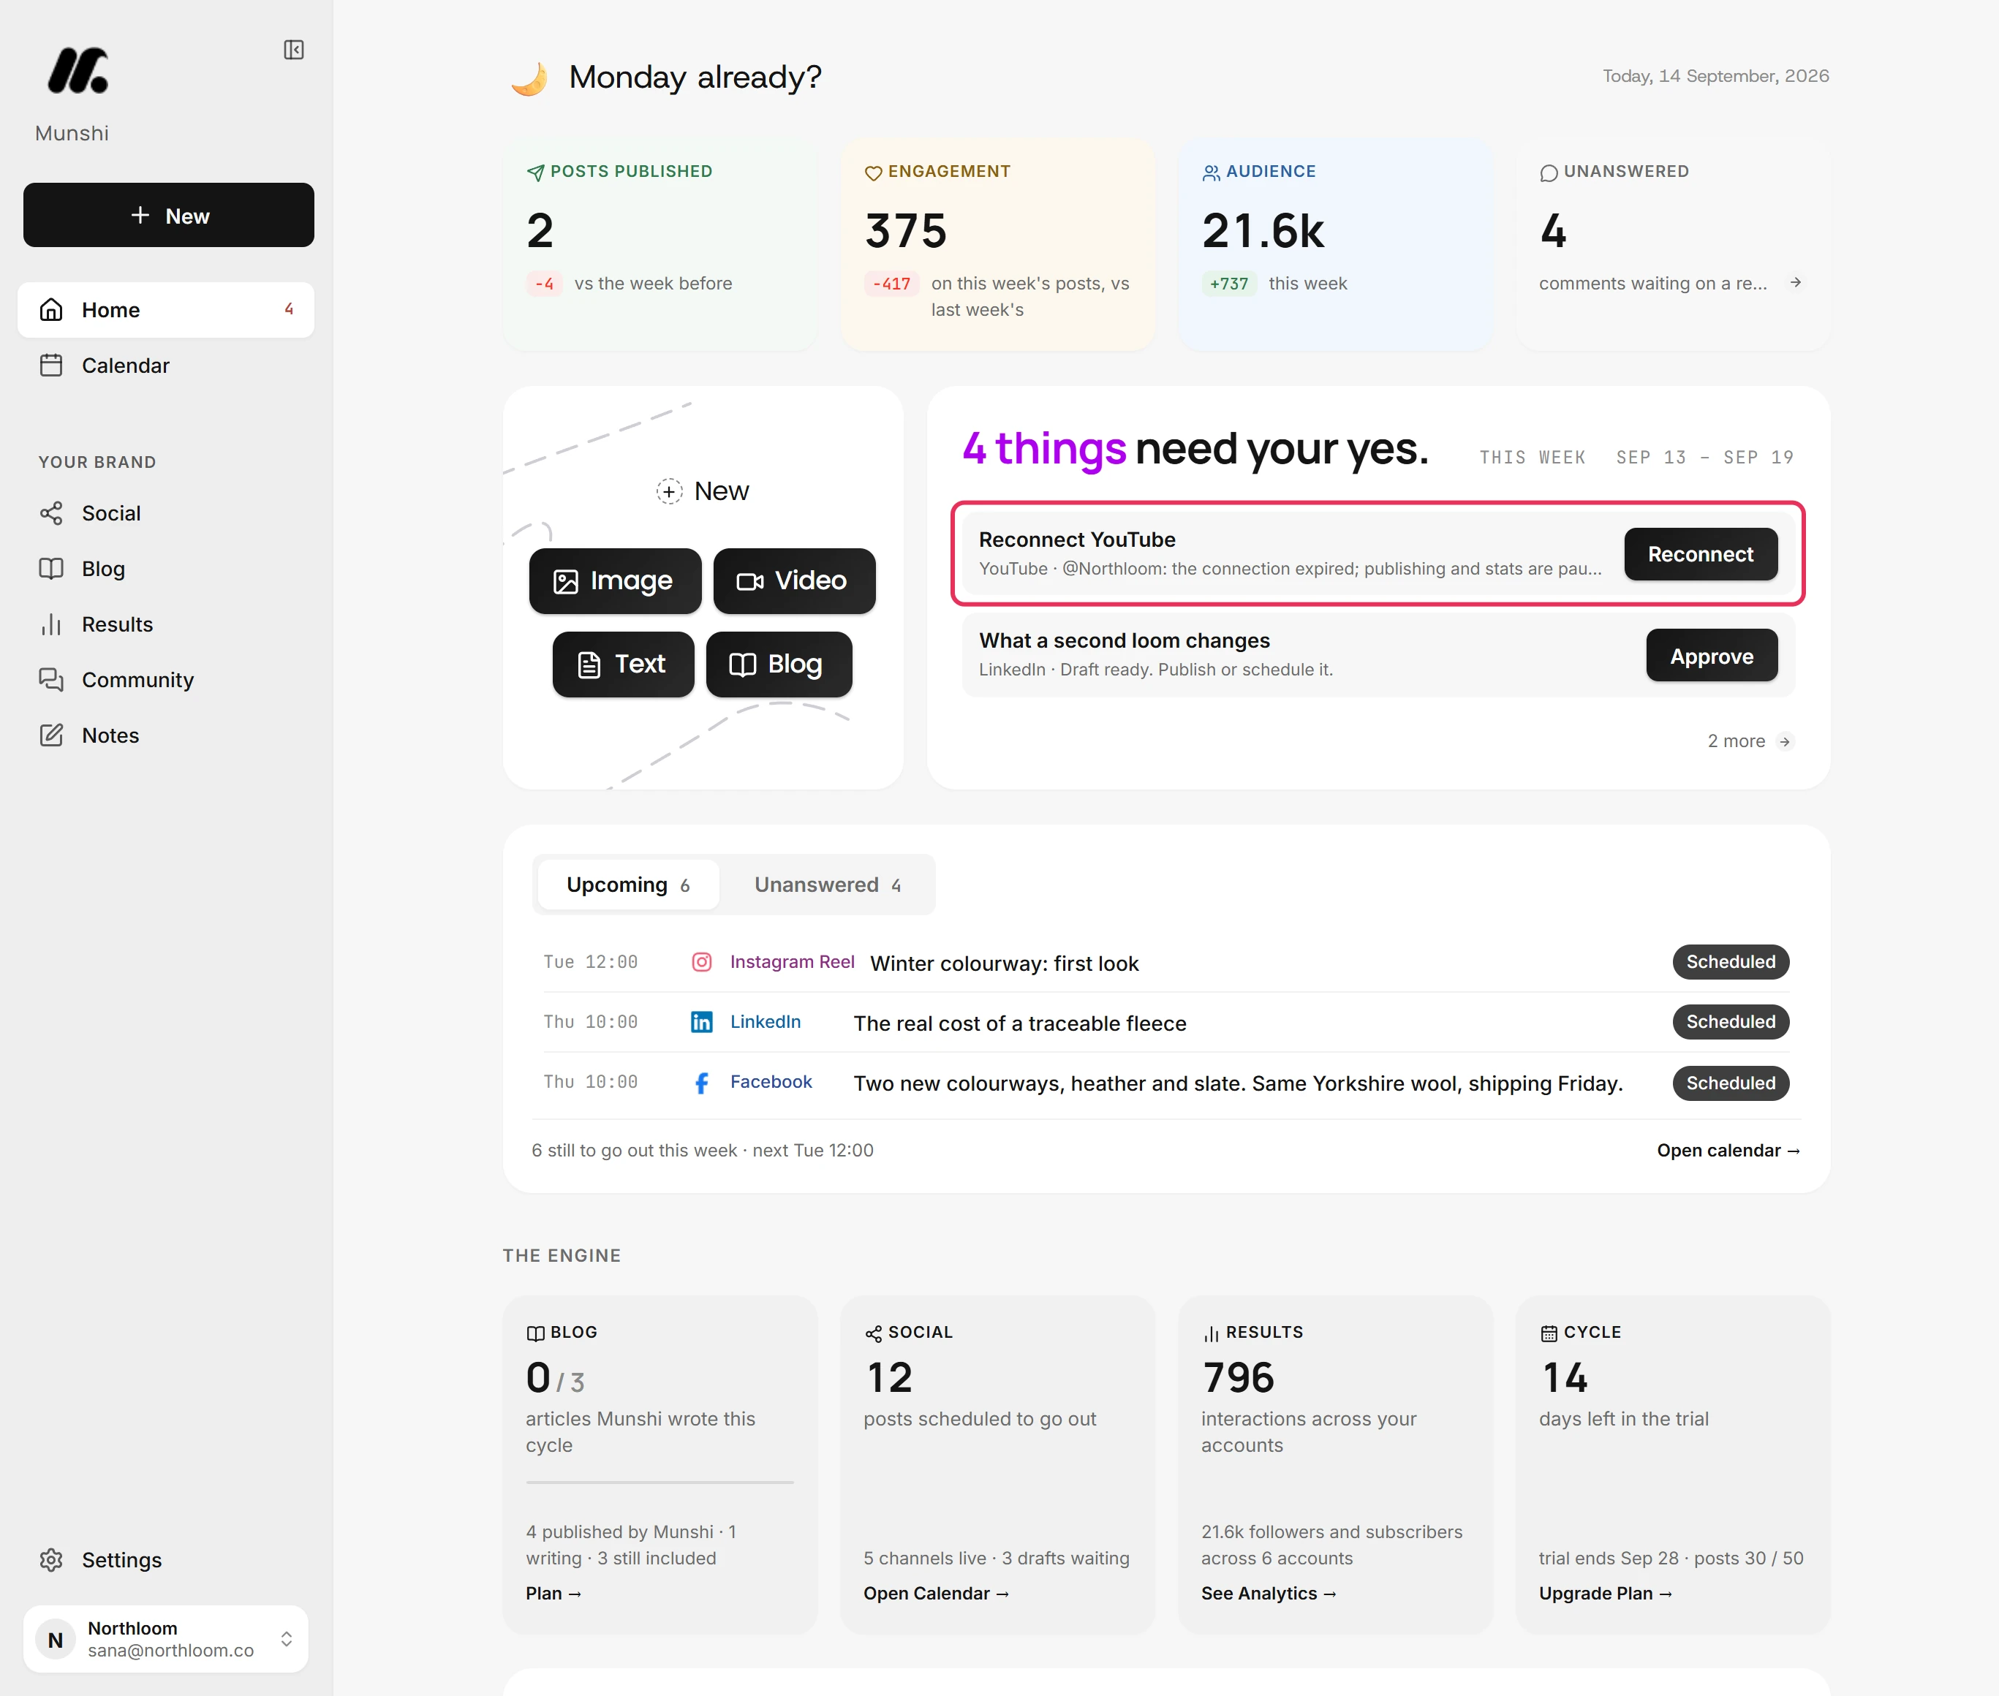This screenshot has width=1999, height=1696.
Task: Collapse the sidebar with the panel icon
Action: coord(293,50)
